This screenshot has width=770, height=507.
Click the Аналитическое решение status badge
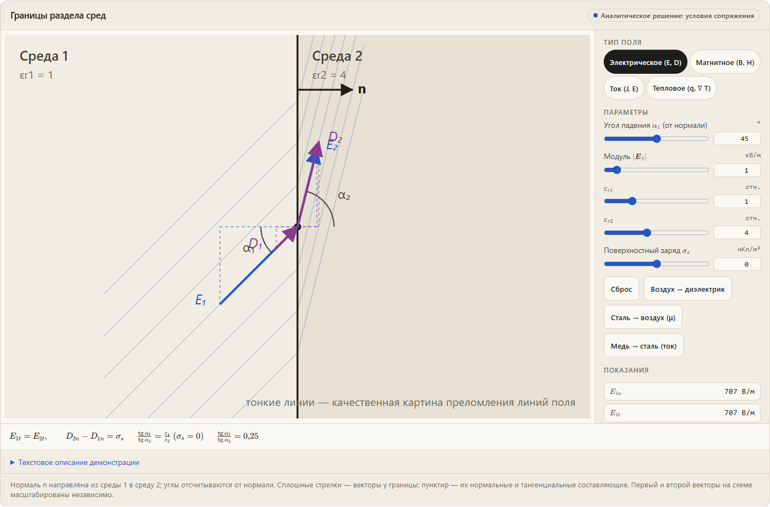[673, 16]
